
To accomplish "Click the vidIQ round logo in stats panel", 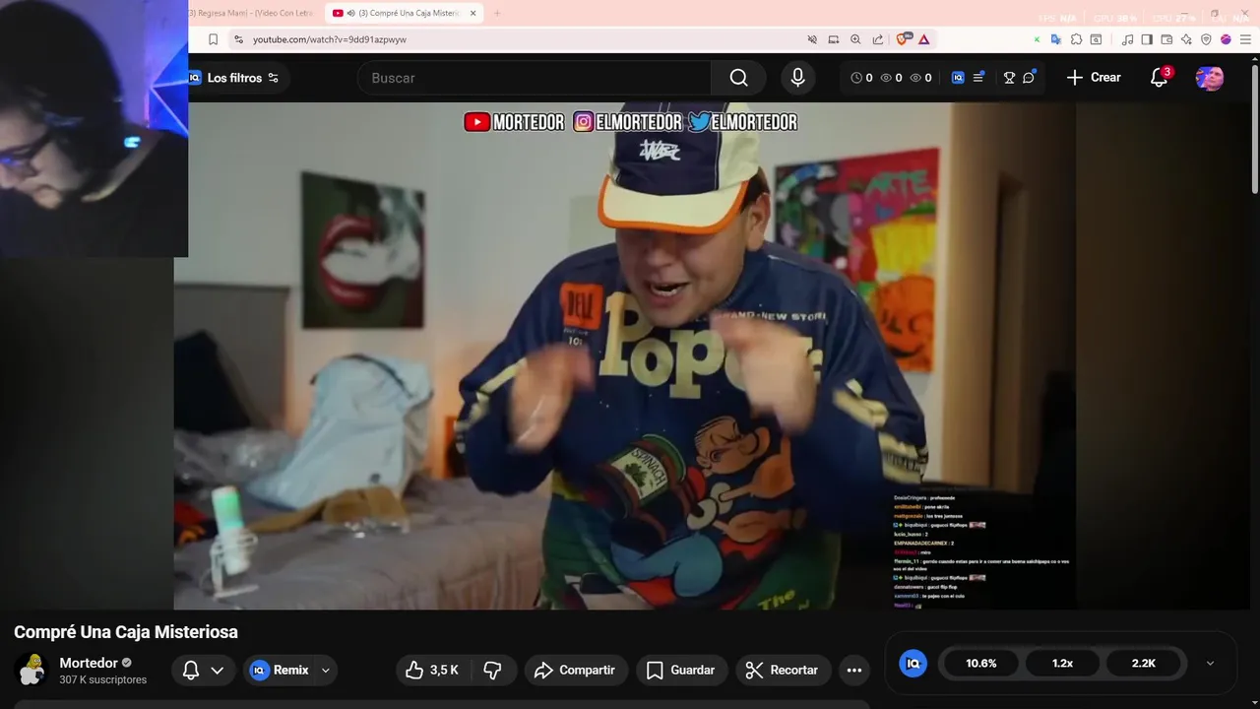I will click(x=913, y=664).
